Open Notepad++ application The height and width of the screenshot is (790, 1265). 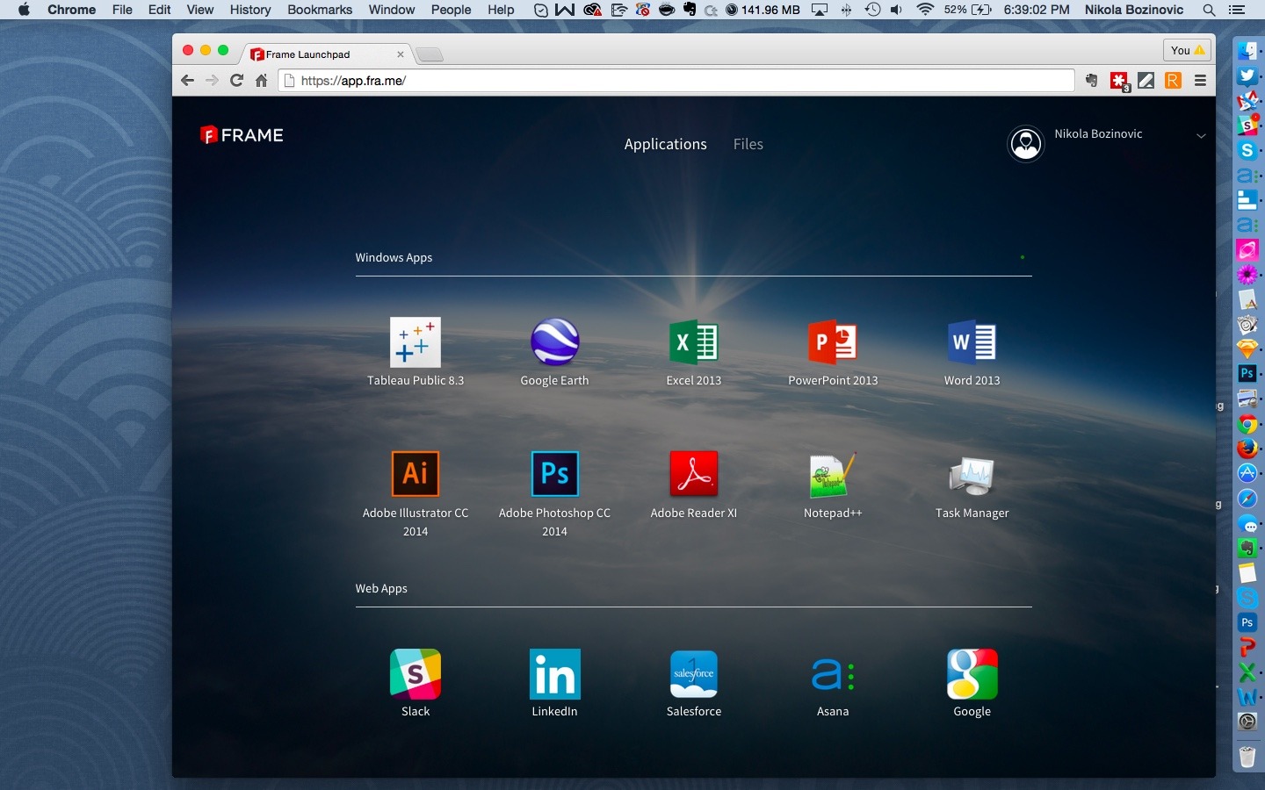pyautogui.click(x=832, y=475)
